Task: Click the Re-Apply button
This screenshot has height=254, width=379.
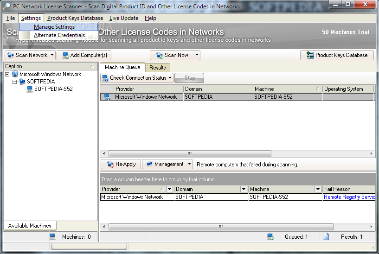Action: (121, 164)
